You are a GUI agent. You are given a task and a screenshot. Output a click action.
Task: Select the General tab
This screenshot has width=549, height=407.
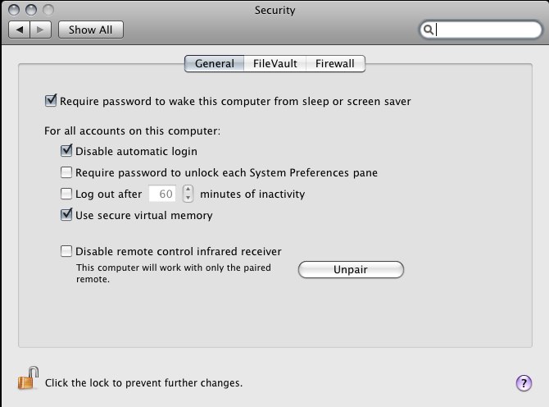(x=215, y=63)
